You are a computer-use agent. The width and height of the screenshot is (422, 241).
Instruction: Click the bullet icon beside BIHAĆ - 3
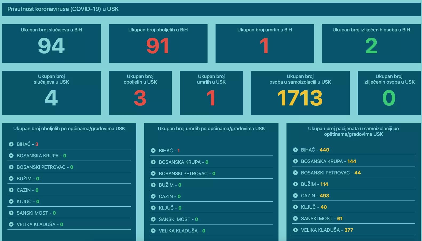[11, 144]
